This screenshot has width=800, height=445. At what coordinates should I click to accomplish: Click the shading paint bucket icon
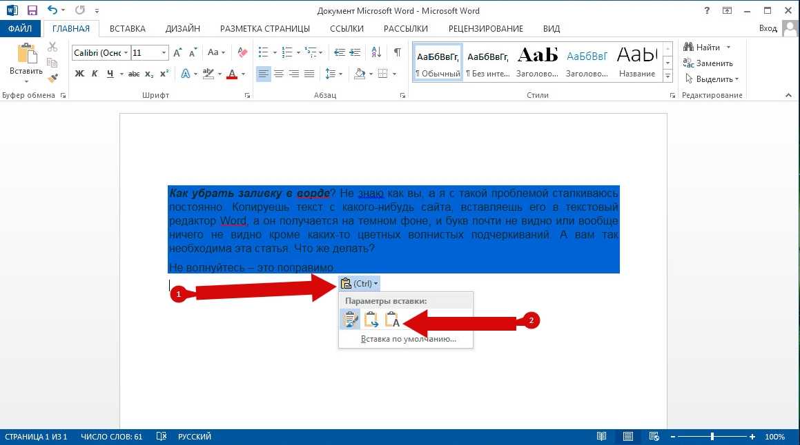click(x=360, y=74)
